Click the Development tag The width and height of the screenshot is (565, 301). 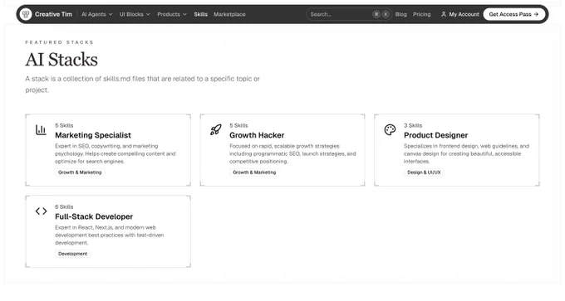73,254
